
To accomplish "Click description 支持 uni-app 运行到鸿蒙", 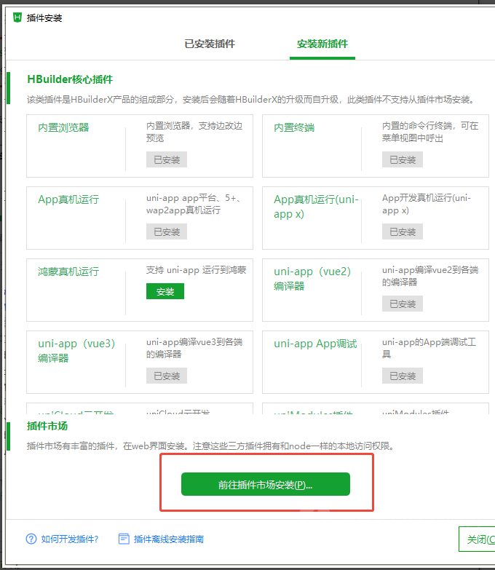I will [x=197, y=270].
